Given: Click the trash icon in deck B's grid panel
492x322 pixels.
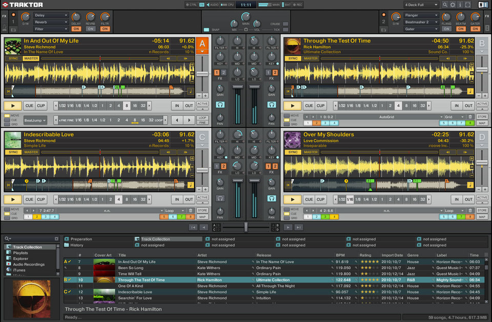Looking at the screenshot, I should pos(470,117).
